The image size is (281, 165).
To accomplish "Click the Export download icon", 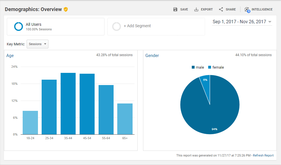I will point(196,9).
